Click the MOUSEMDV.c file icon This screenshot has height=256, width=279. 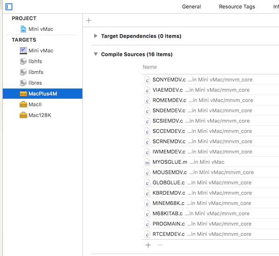click(147, 172)
